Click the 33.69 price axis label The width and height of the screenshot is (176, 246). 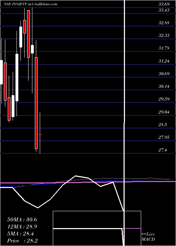164,4
